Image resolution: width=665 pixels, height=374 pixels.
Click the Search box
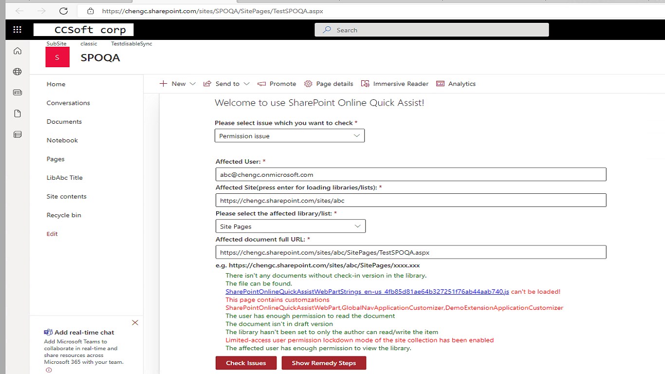click(x=432, y=30)
